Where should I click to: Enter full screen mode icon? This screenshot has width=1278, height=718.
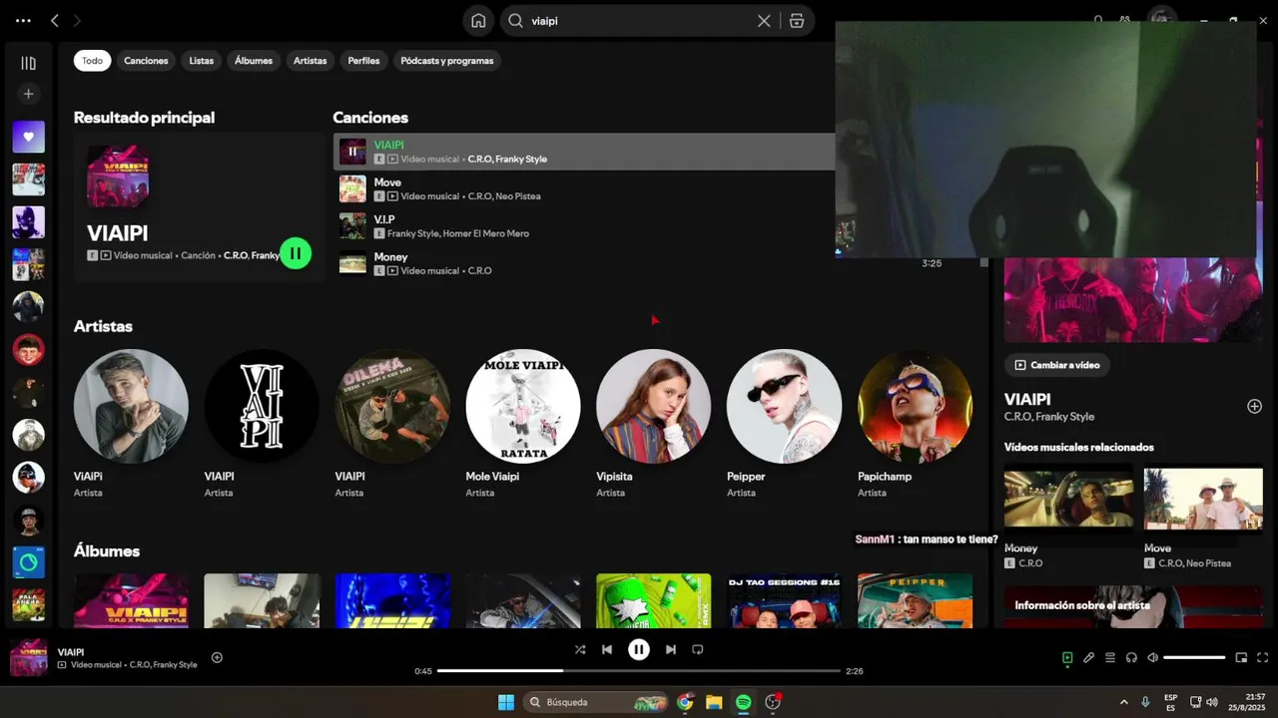pos(1263,657)
